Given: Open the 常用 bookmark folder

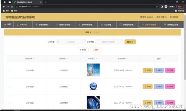Looking at the screenshot, I should [14, 11].
